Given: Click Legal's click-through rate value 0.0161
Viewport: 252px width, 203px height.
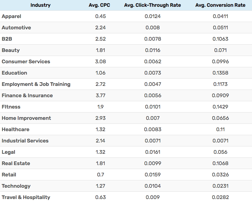Looking at the screenshot, I should coord(153,152).
